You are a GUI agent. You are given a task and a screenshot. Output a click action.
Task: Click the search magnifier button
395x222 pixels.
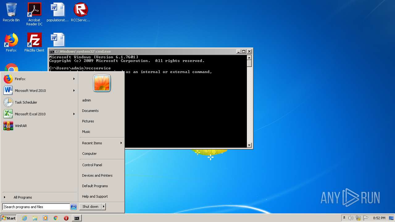73,207
